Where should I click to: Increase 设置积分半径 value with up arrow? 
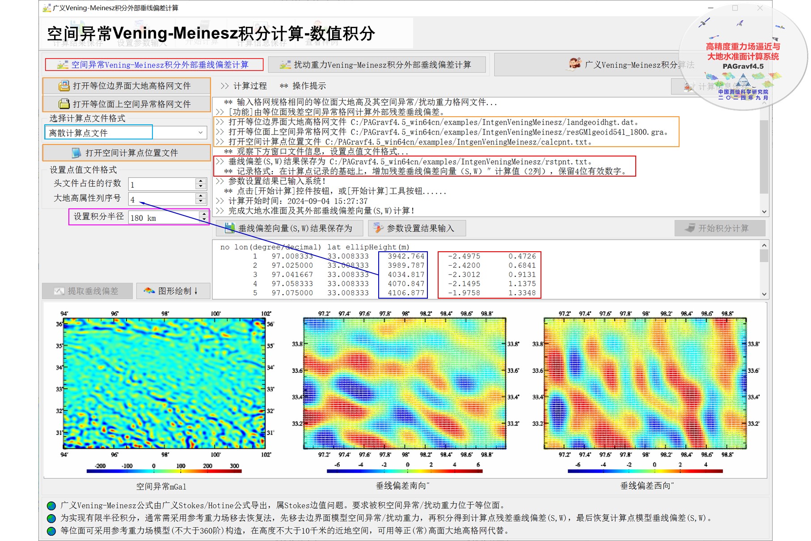click(x=204, y=215)
